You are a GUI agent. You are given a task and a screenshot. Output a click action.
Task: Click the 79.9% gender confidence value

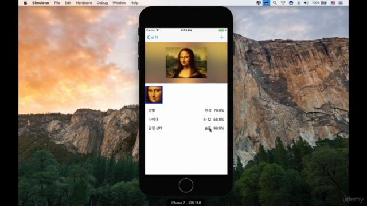click(218, 110)
